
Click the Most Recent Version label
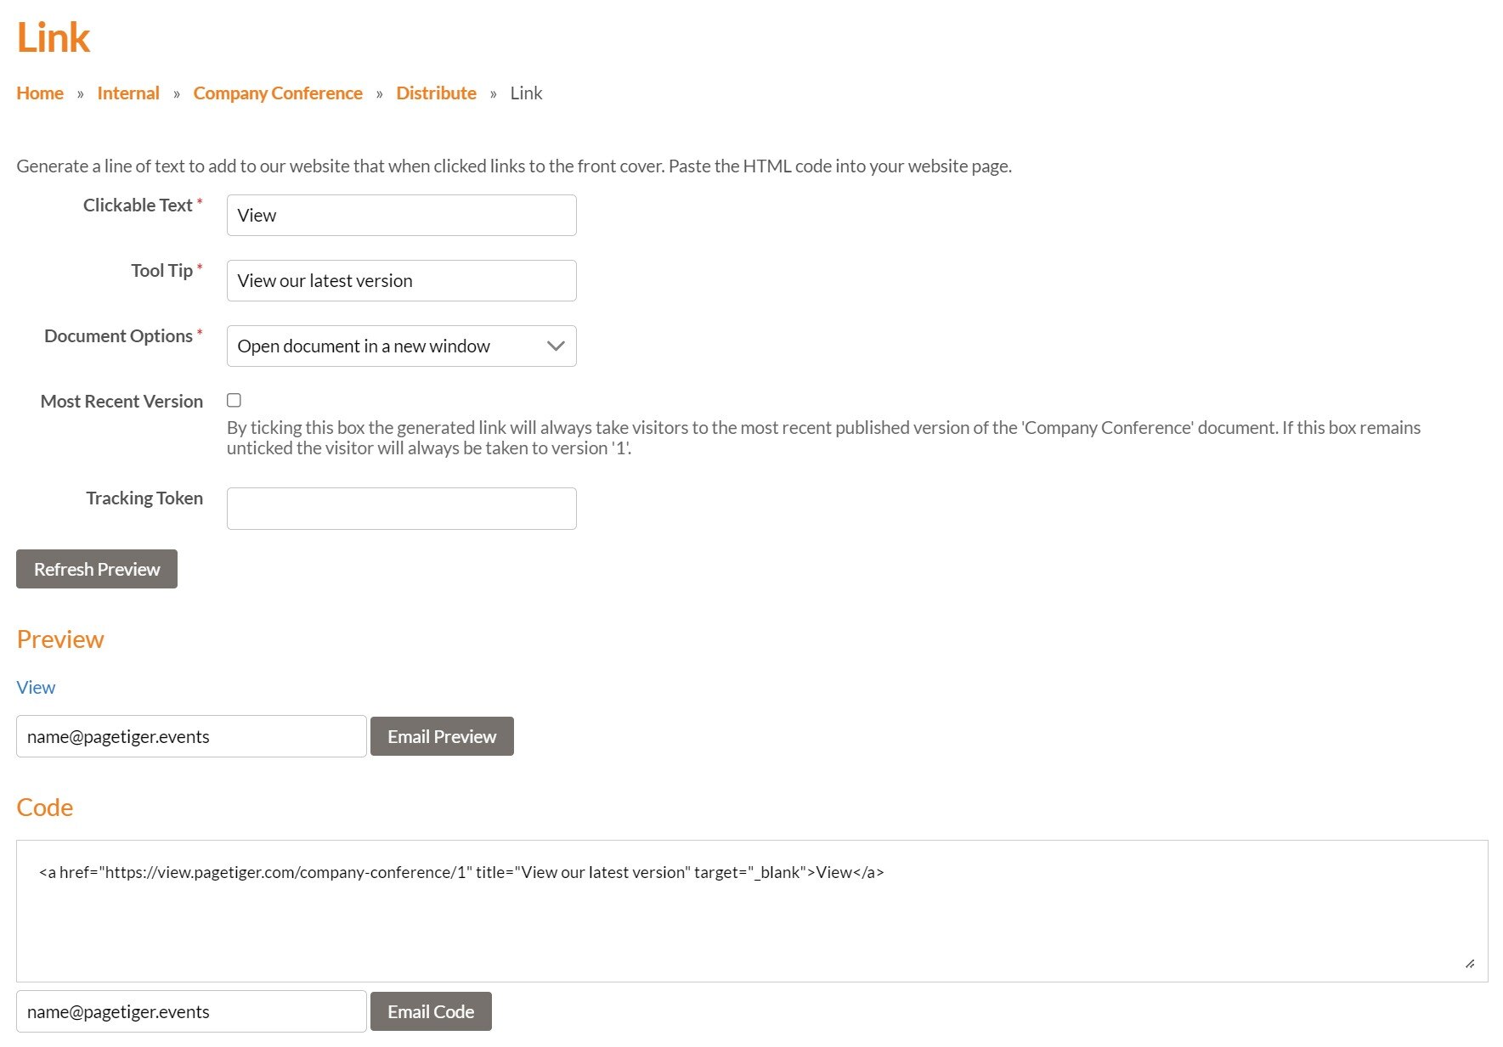(121, 402)
